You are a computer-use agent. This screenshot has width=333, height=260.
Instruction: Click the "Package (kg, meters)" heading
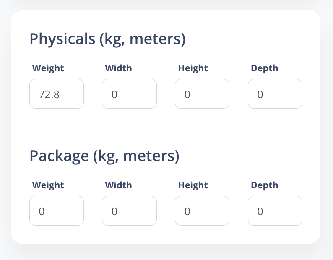click(104, 156)
